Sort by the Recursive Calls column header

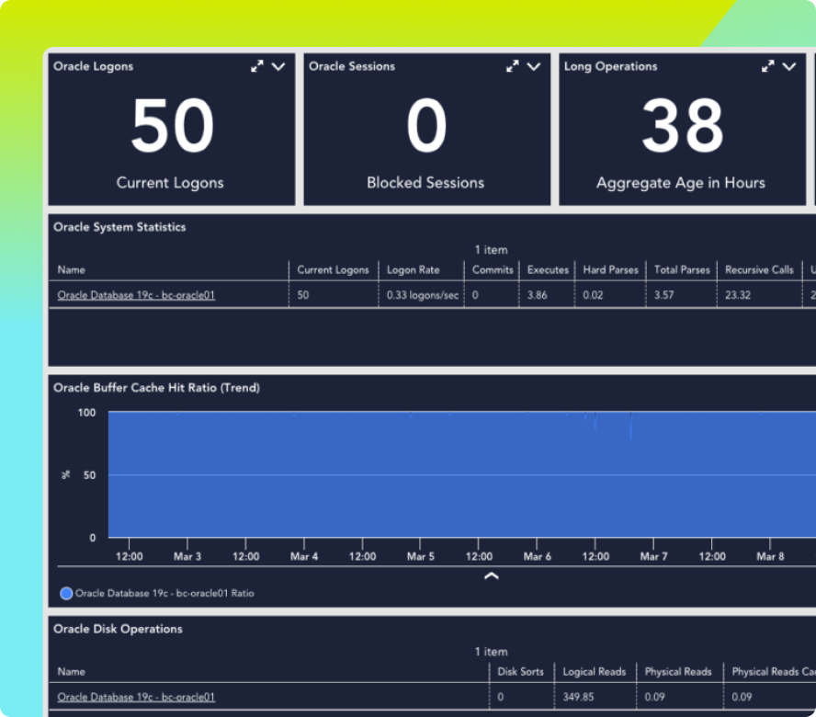coord(759,270)
